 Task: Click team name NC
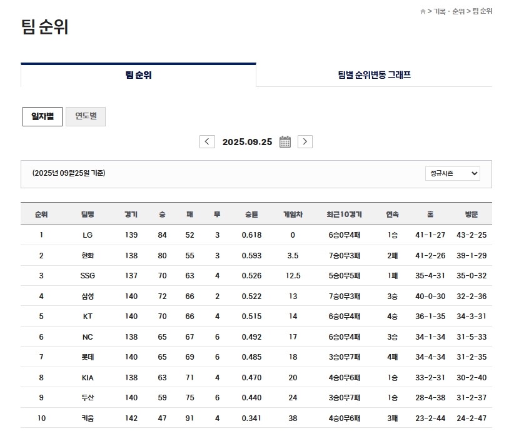(x=88, y=337)
